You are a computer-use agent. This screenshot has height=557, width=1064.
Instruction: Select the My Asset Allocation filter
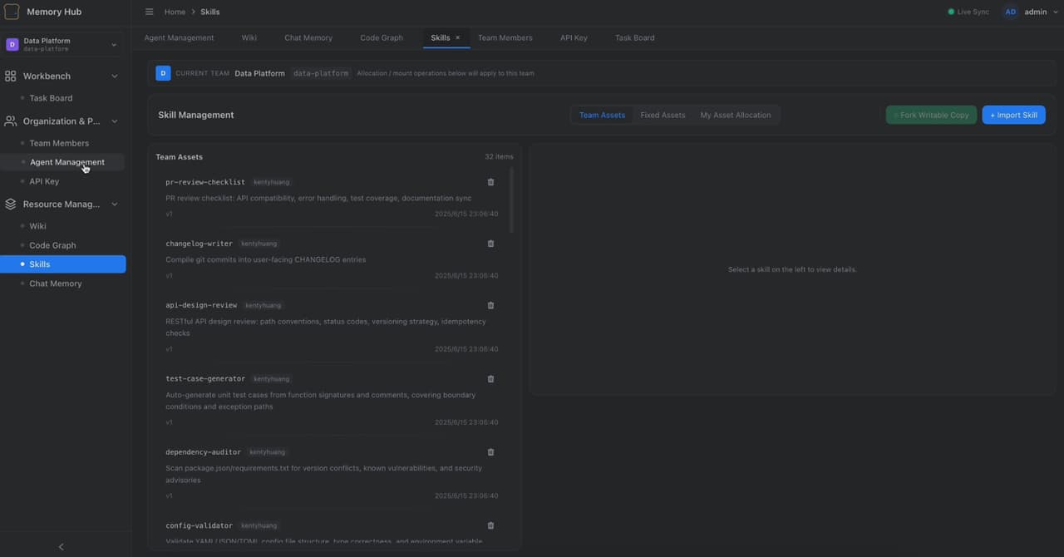click(x=736, y=115)
